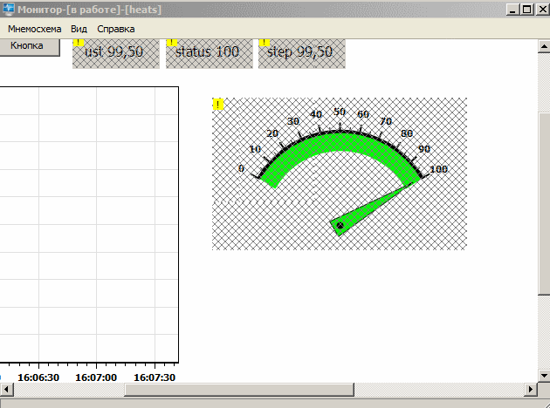Click the 50 label on the gauge scale

[340, 112]
